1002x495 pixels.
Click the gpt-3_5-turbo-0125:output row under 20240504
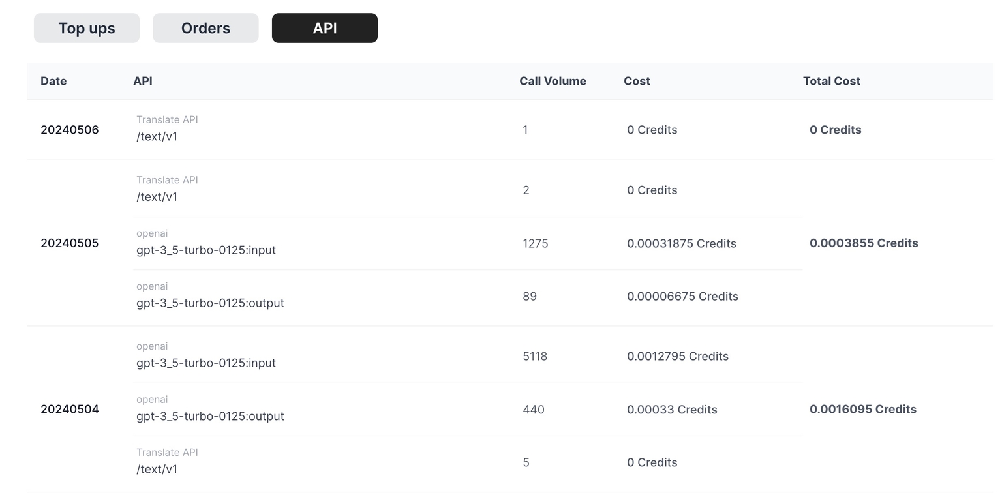[x=261, y=409]
